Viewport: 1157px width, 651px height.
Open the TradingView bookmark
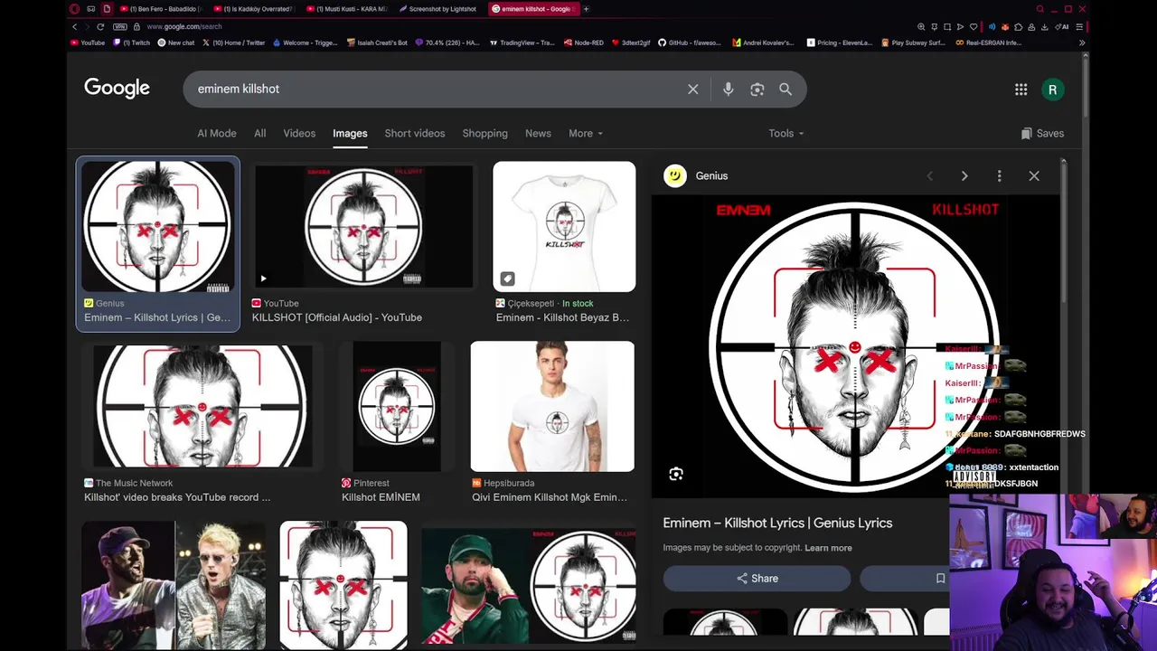[x=522, y=42]
